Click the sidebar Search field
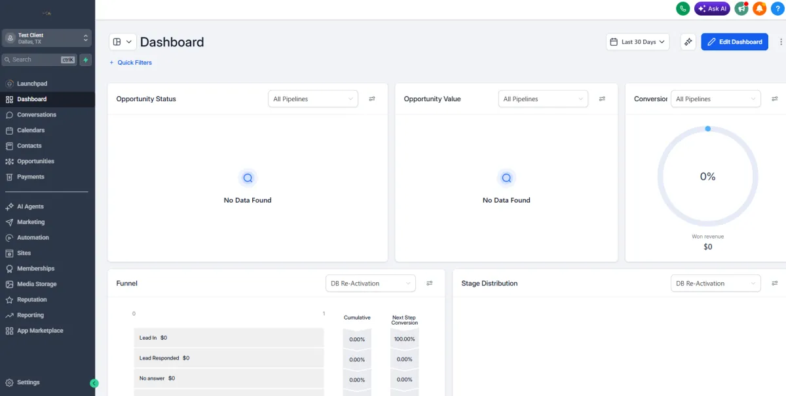This screenshot has height=396, width=786. [39, 59]
